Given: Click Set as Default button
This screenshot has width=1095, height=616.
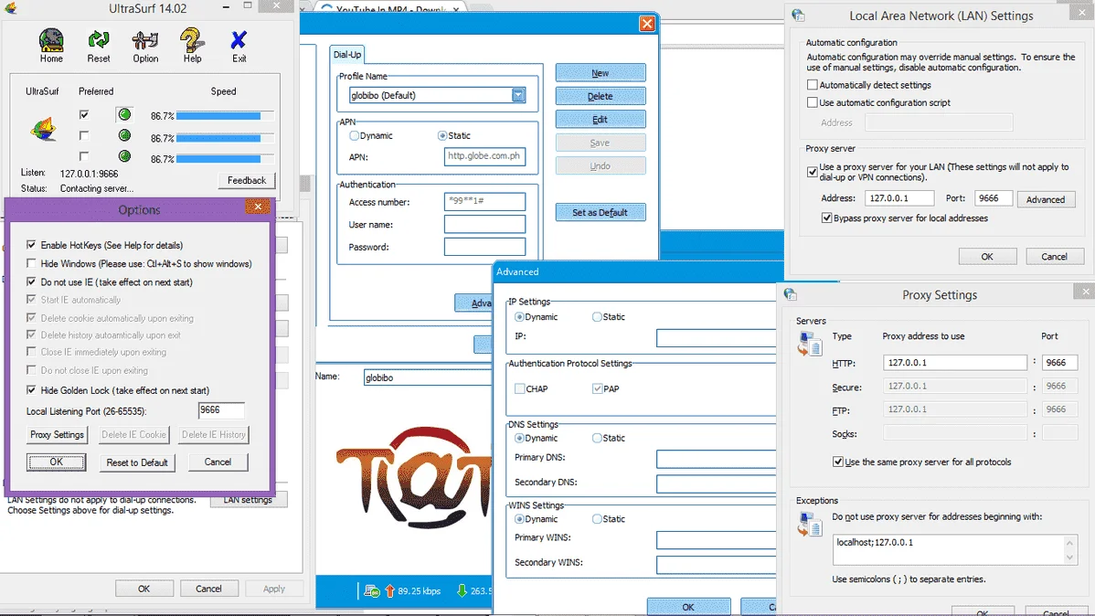Looking at the screenshot, I should pos(600,212).
